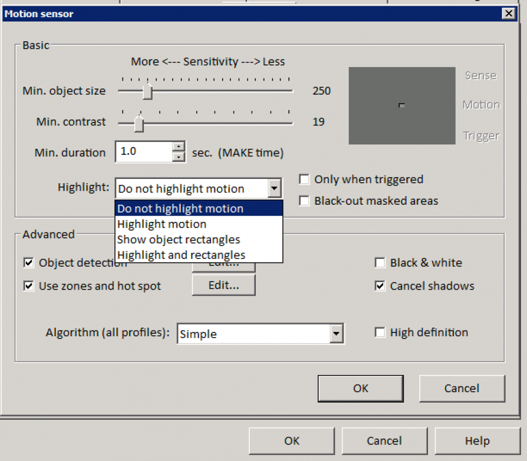This screenshot has width=527, height=461.
Task: Close the Motion sensor dialog window
Action: coord(508,14)
